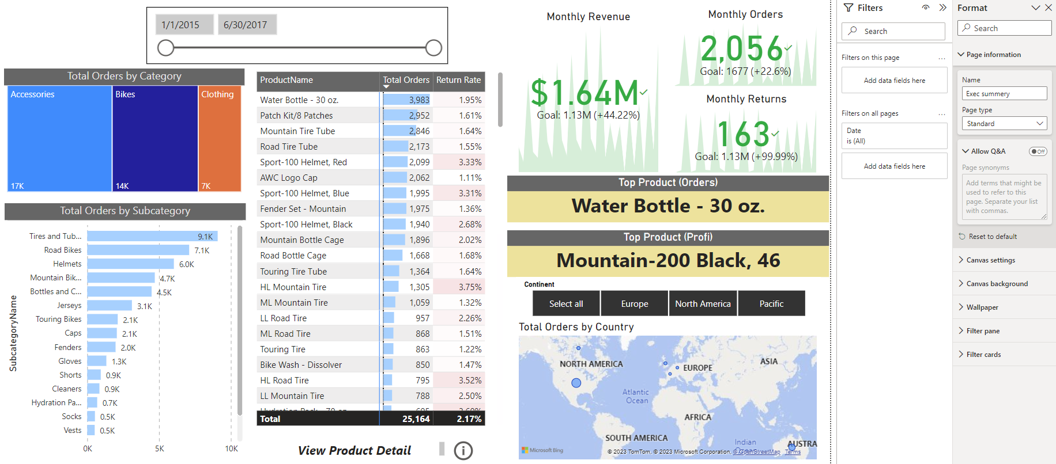This screenshot has width=1056, height=464.
Task: Click Select all in Continent slicer
Action: pyautogui.click(x=566, y=303)
